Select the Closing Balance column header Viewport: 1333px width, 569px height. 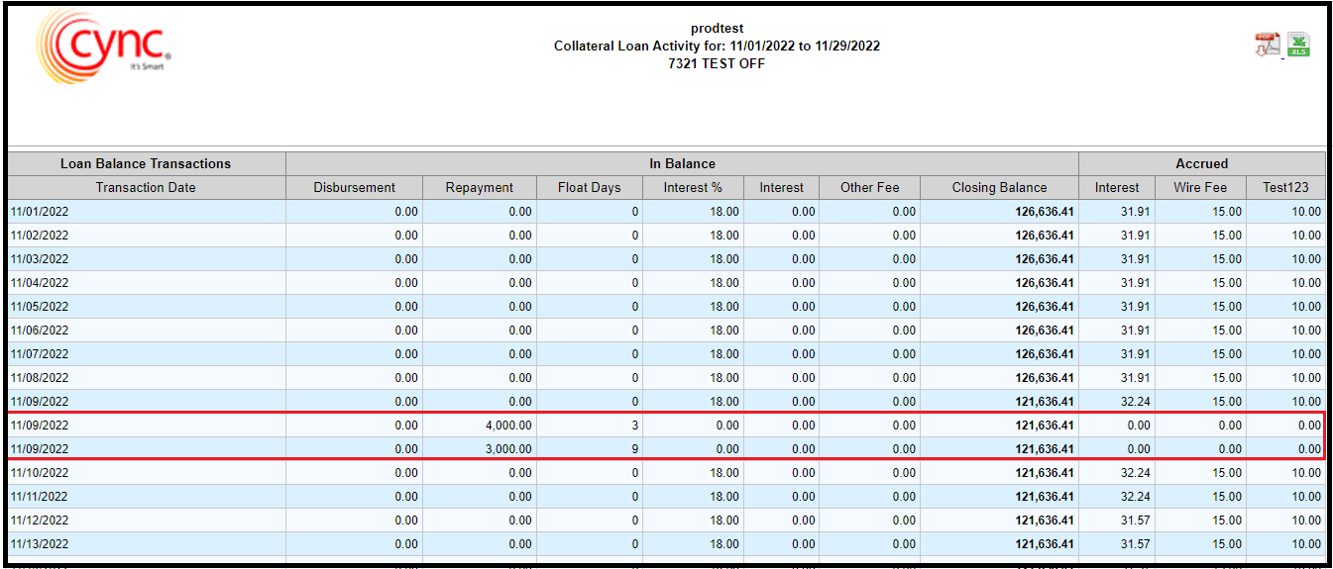(999, 188)
